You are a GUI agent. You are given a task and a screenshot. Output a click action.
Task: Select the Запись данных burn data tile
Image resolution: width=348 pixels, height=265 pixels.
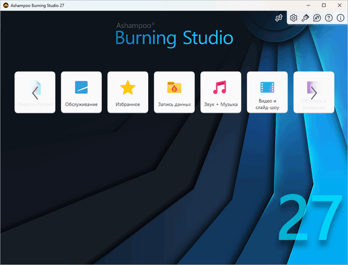[x=174, y=92]
